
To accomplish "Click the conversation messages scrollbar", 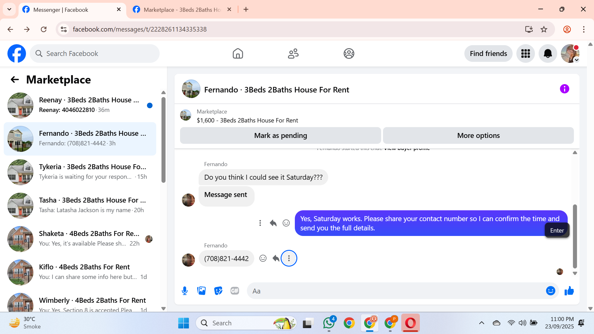I will coord(575,236).
